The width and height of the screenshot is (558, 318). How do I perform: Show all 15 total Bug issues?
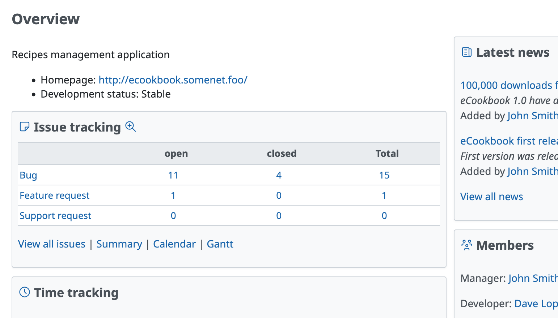(x=384, y=175)
